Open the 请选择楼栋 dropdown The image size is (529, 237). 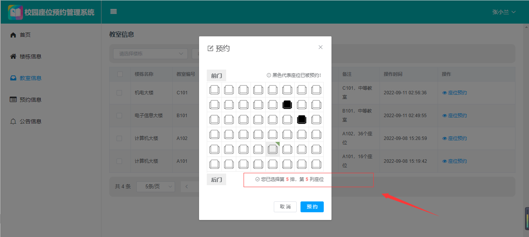click(x=150, y=54)
